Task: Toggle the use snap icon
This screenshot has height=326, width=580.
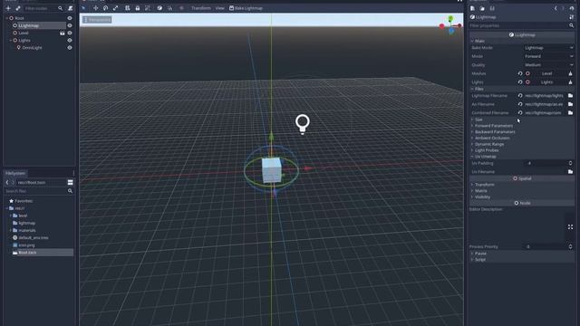Action: pos(169,8)
